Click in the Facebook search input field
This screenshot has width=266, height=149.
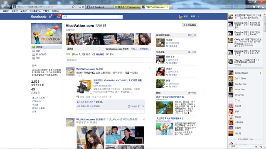[x=91, y=17]
